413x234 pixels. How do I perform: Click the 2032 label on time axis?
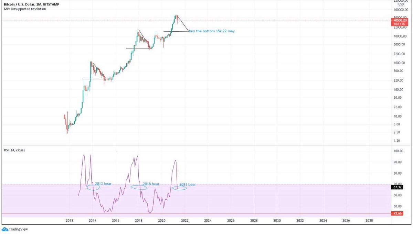click(x=300, y=221)
